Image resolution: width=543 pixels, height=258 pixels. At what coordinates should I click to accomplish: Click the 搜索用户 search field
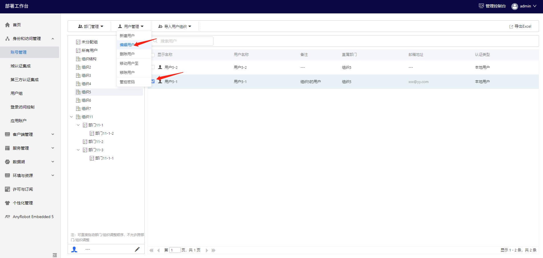[182, 41]
